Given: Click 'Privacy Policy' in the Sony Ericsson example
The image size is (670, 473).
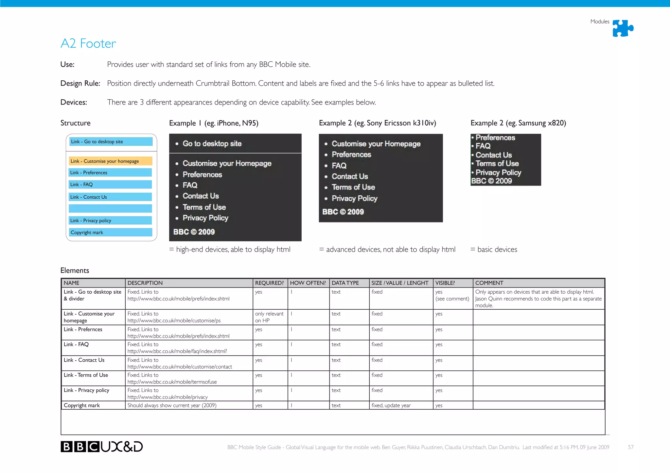Looking at the screenshot, I should coord(354,198).
